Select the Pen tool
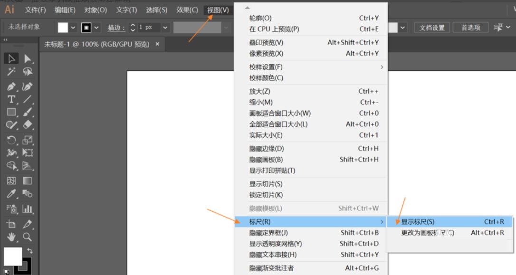This screenshot has height=275, width=516. [x=11, y=86]
